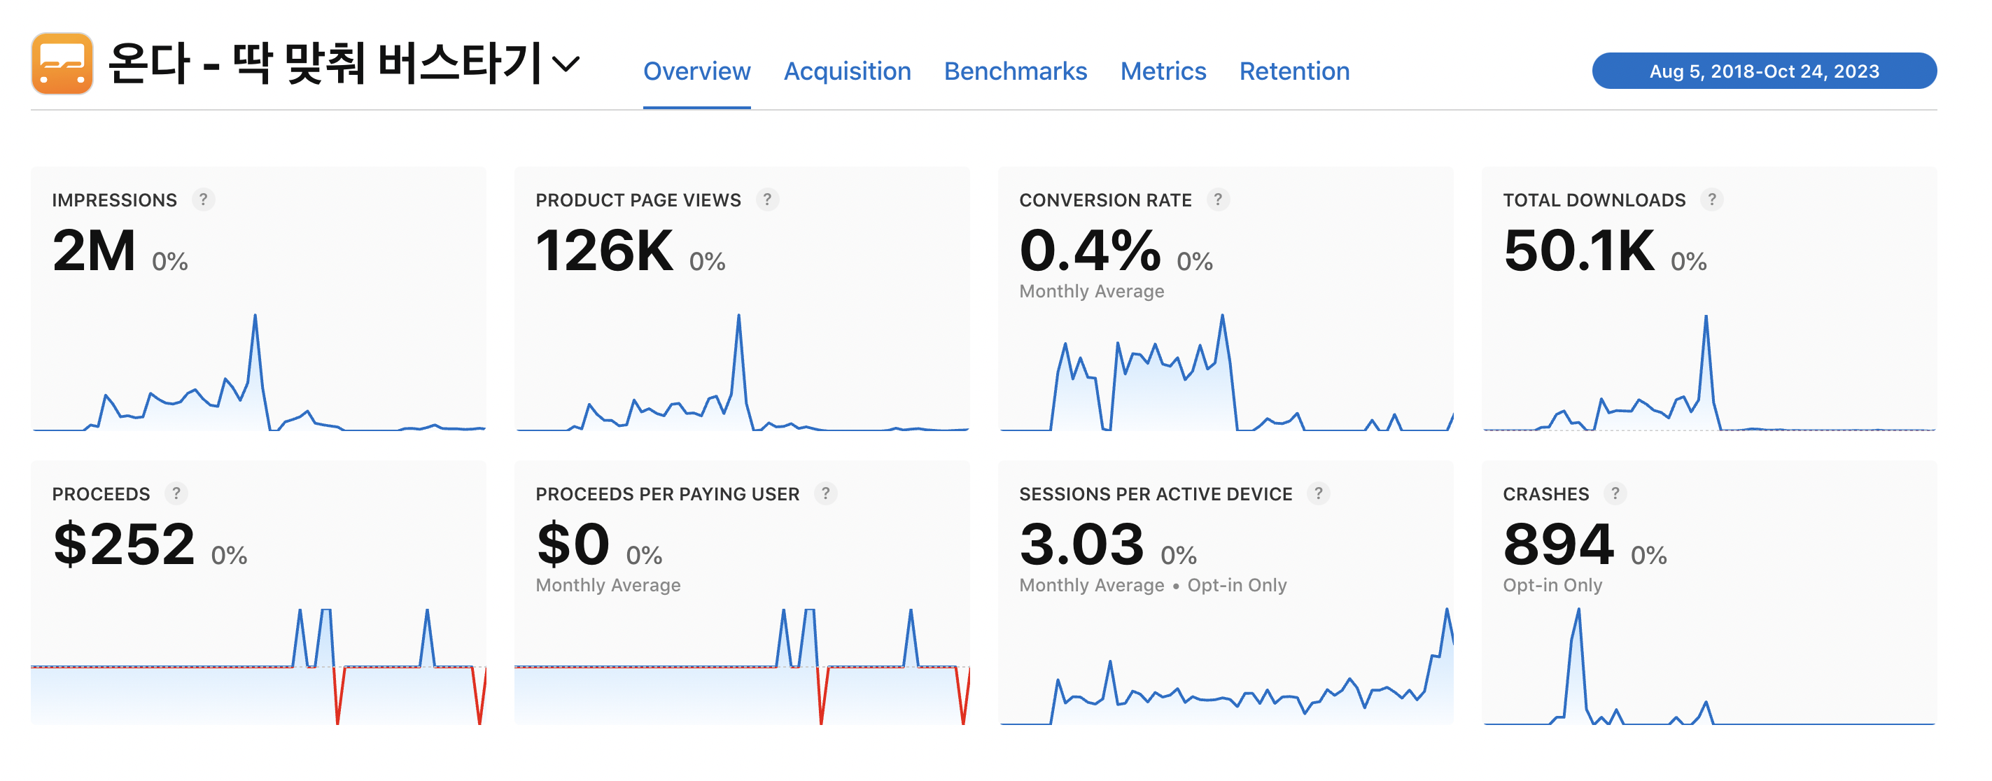Screen dimensions: 1992x781
Task: Open the app name dropdown chevron
Action: click(567, 64)
